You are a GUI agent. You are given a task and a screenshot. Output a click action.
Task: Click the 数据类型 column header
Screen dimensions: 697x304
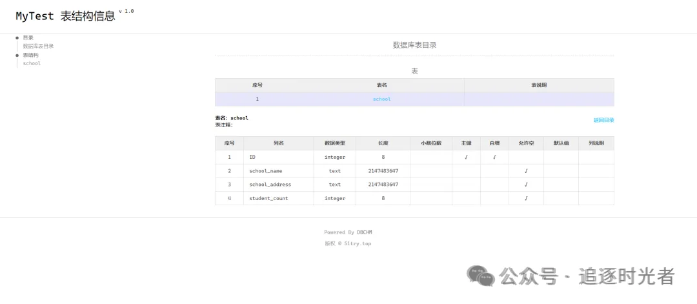334,143
